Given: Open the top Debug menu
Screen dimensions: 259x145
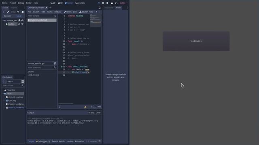Looking at the screenshot, I should [21, 3].
